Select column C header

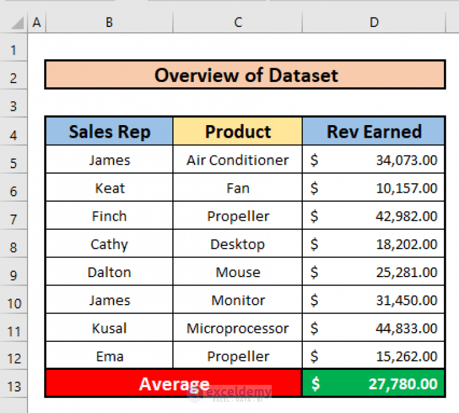[x=238, y=22]
